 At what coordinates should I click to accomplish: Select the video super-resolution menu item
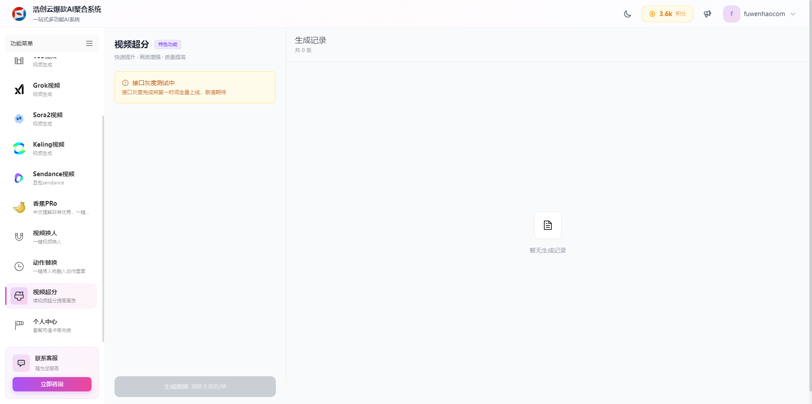click(51, 296)
